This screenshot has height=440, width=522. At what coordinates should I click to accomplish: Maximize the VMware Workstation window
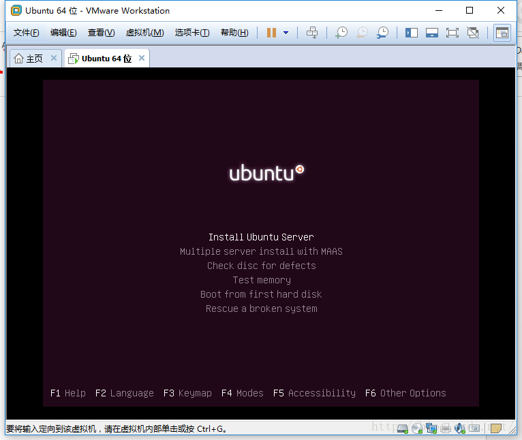point(470,11)
